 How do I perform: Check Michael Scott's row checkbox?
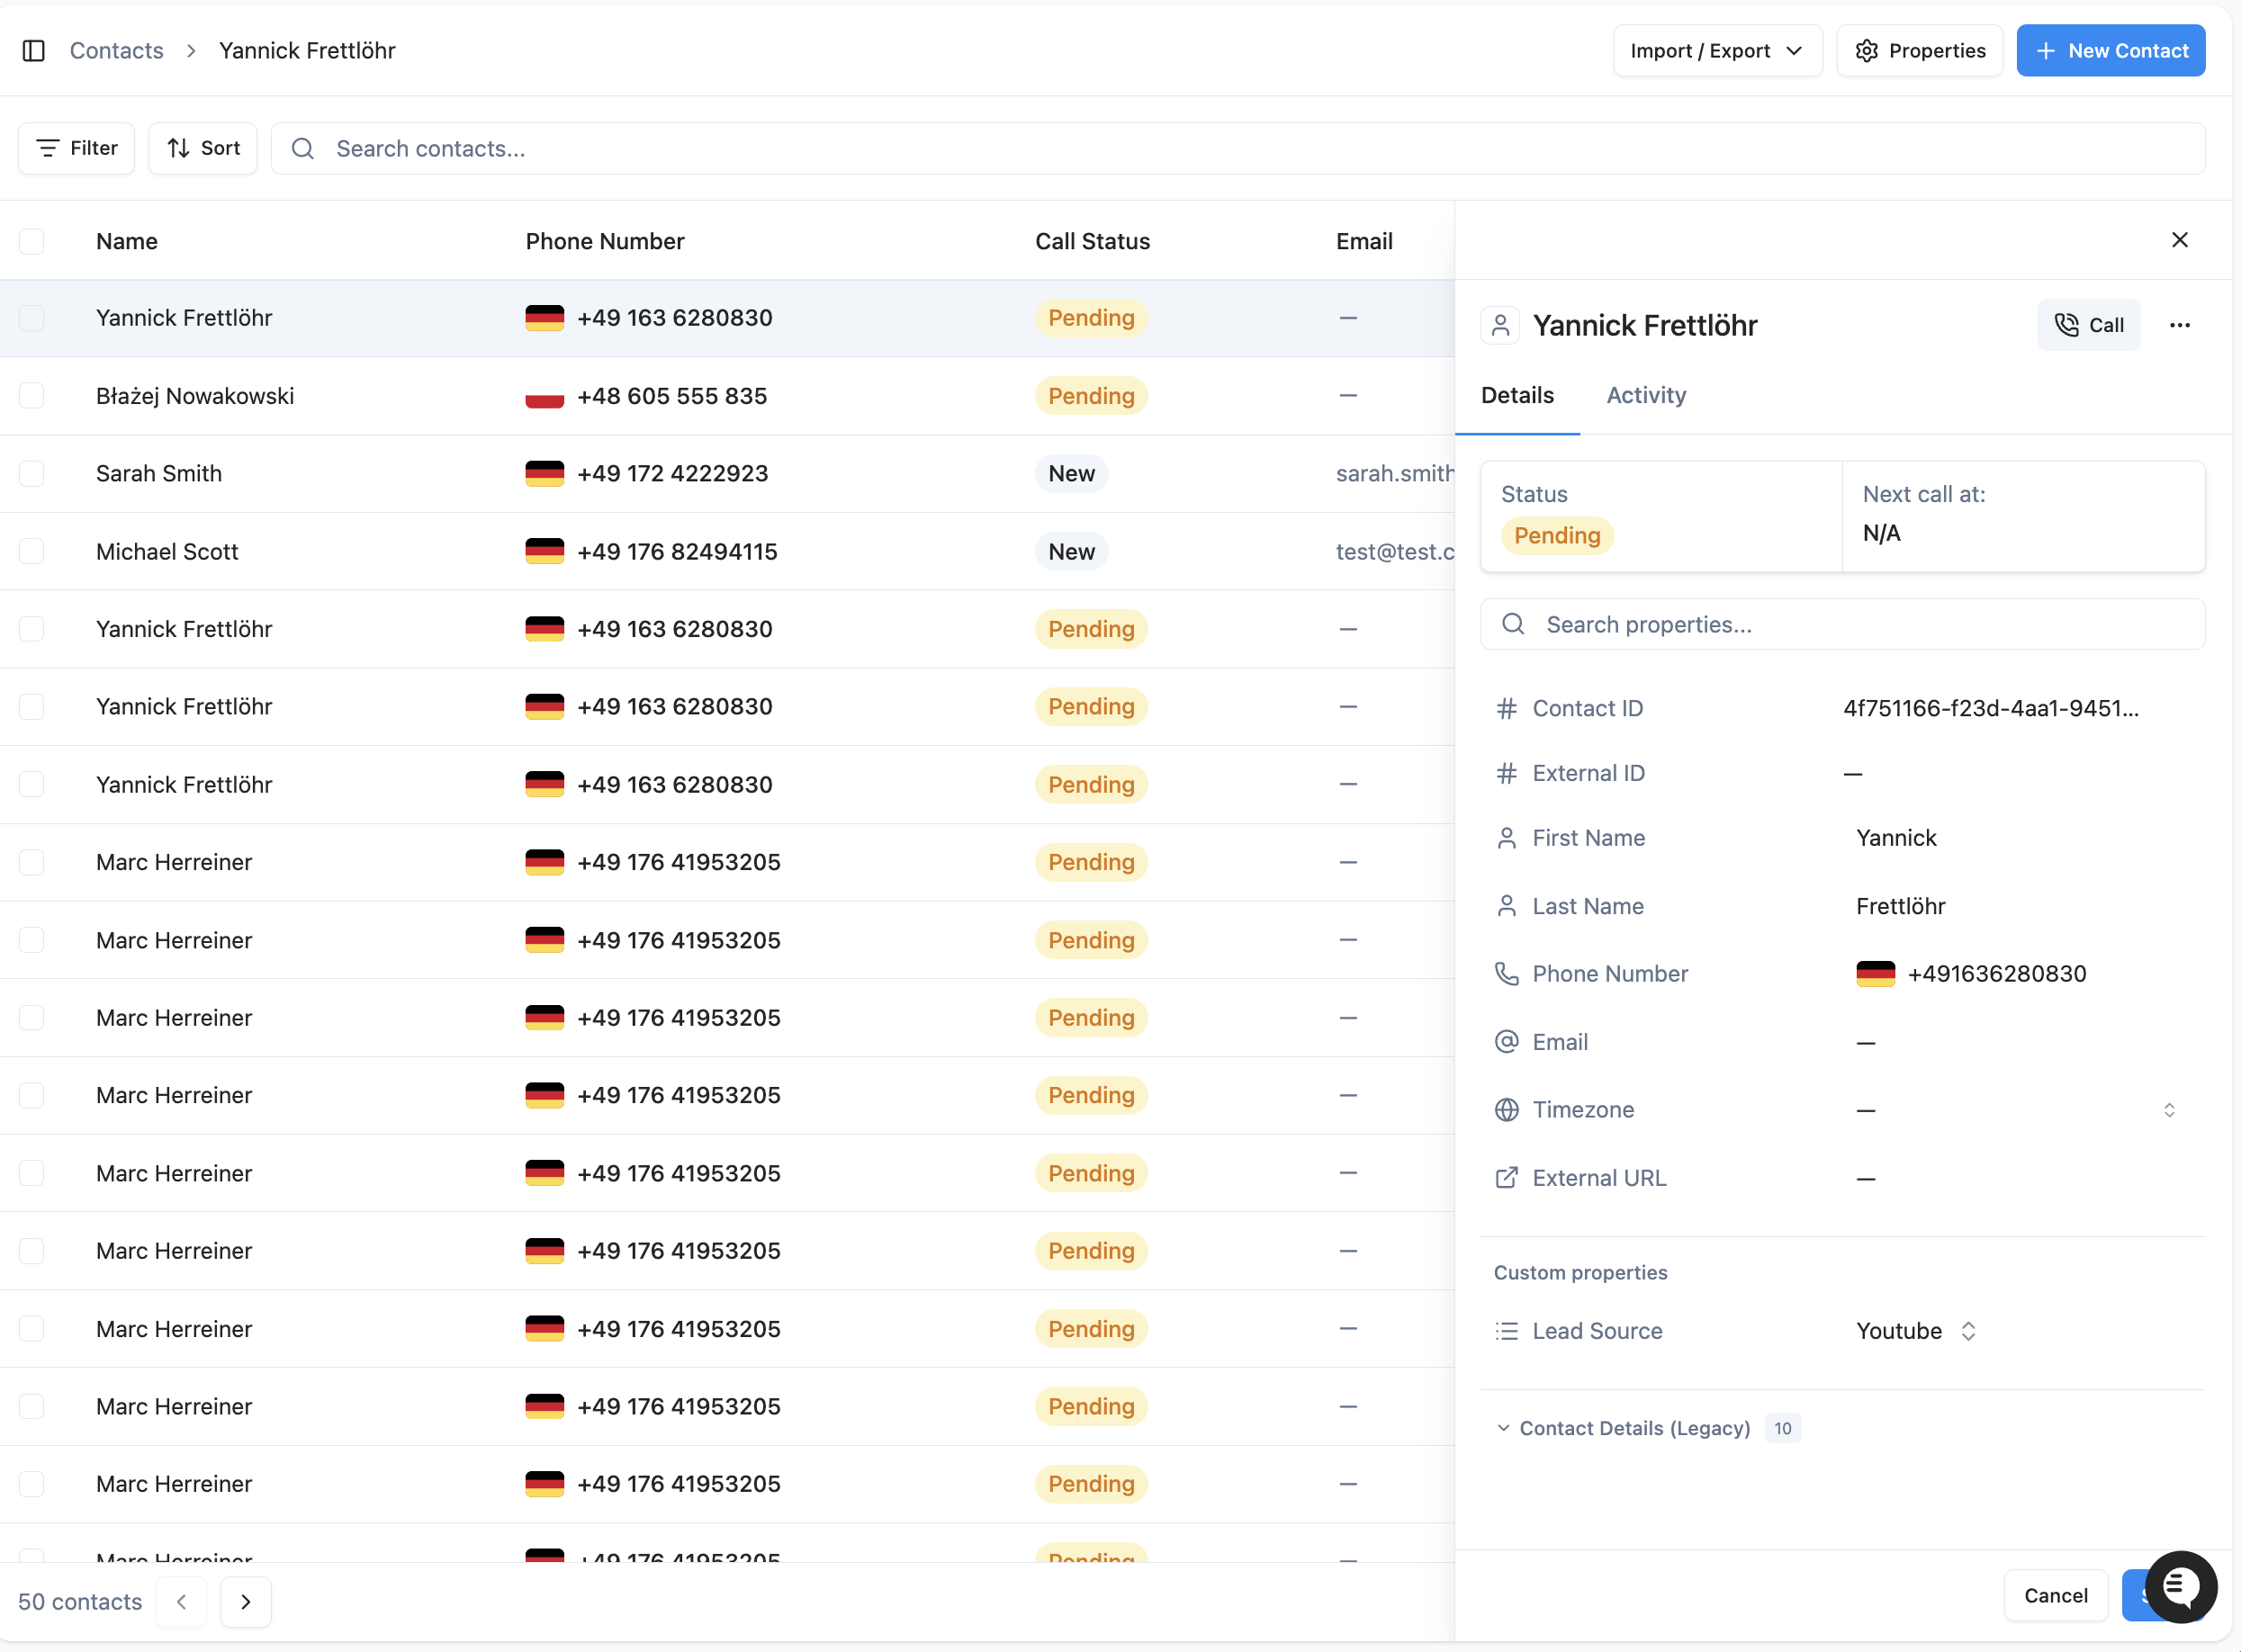32,551
